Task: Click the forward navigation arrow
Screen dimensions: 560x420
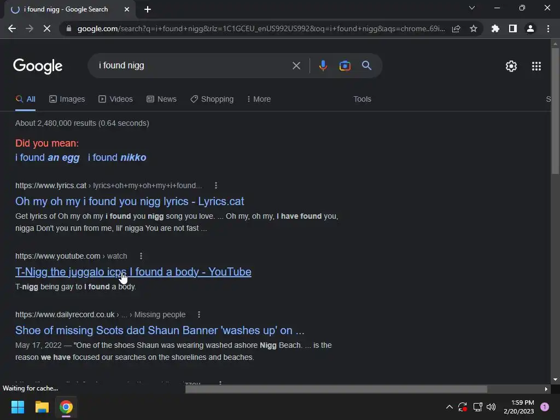Action: coord(30,28)
